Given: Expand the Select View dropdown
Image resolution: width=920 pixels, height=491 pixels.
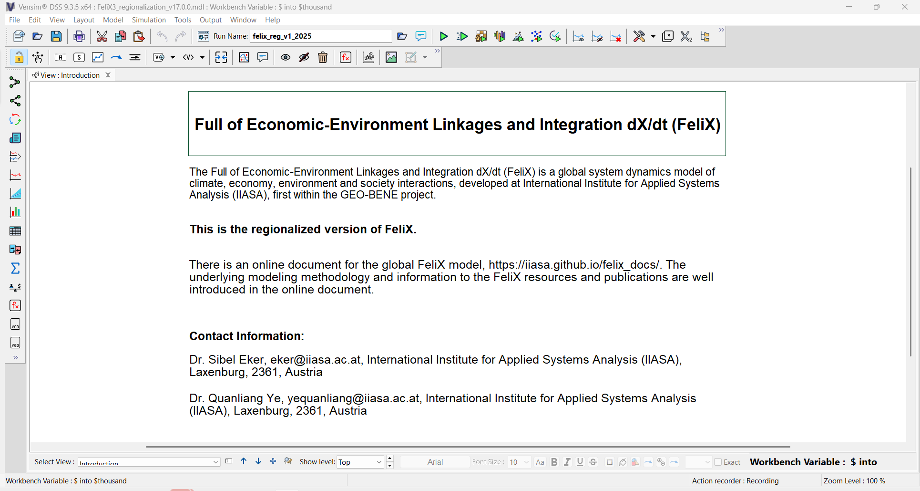Looking at the screenshot, I should point(215,462).
